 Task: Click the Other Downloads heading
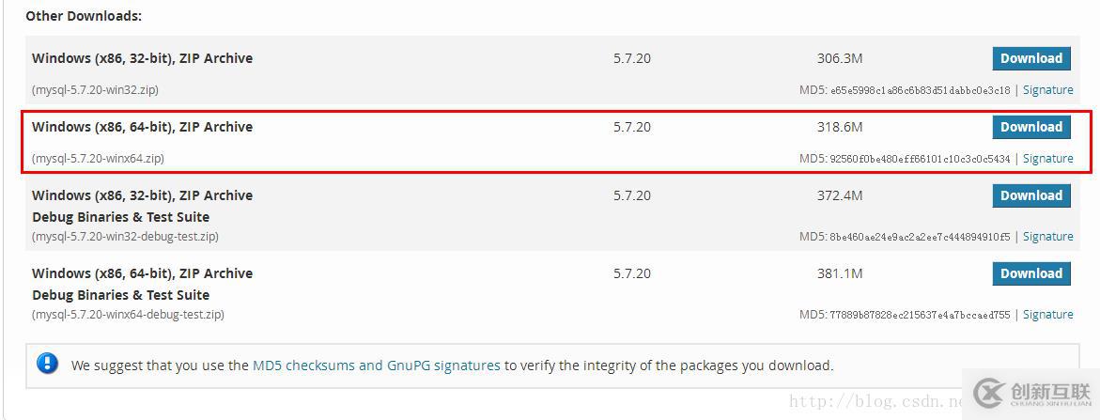[84, 15]
